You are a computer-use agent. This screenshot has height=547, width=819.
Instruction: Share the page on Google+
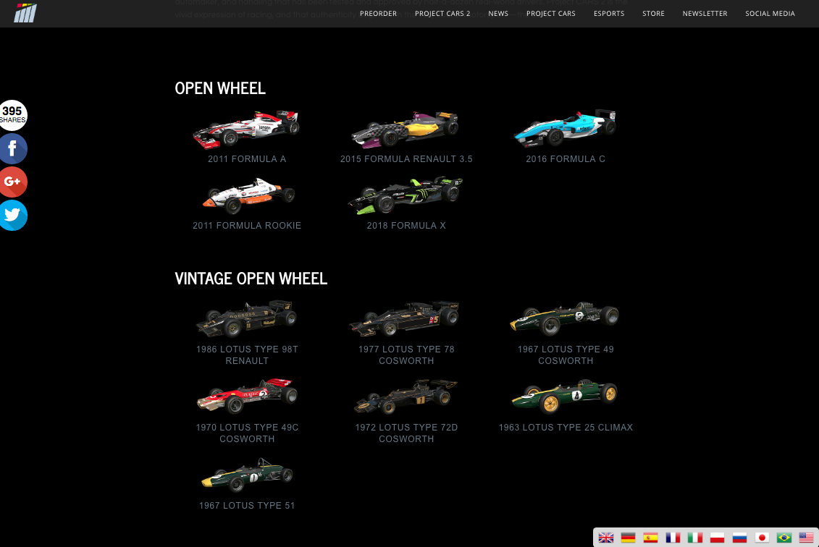coord(12,182)
